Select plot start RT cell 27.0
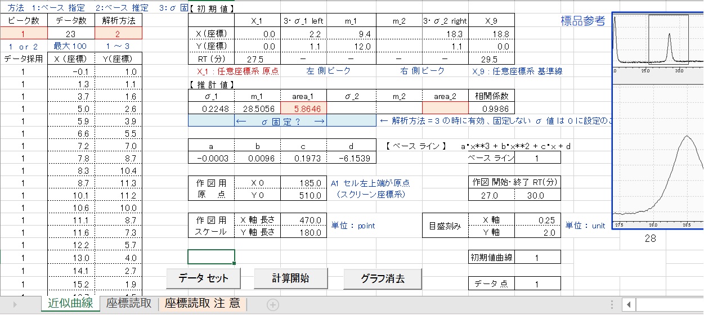 (491, 195)
